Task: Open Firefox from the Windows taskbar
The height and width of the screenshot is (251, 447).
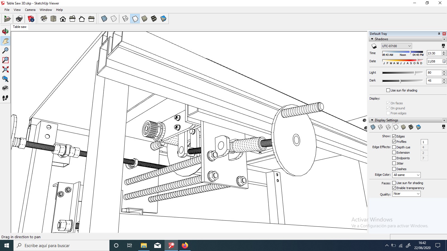Action: tap(185, 245)
